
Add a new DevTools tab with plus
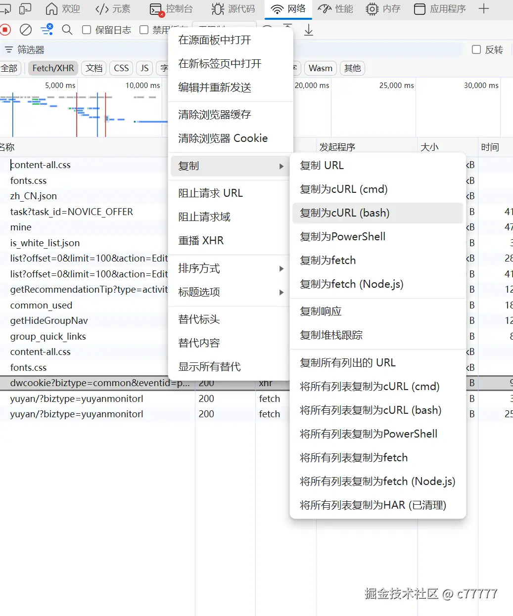coord(484,8)
